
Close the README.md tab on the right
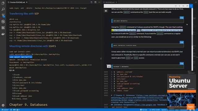(x=116, y=2)
